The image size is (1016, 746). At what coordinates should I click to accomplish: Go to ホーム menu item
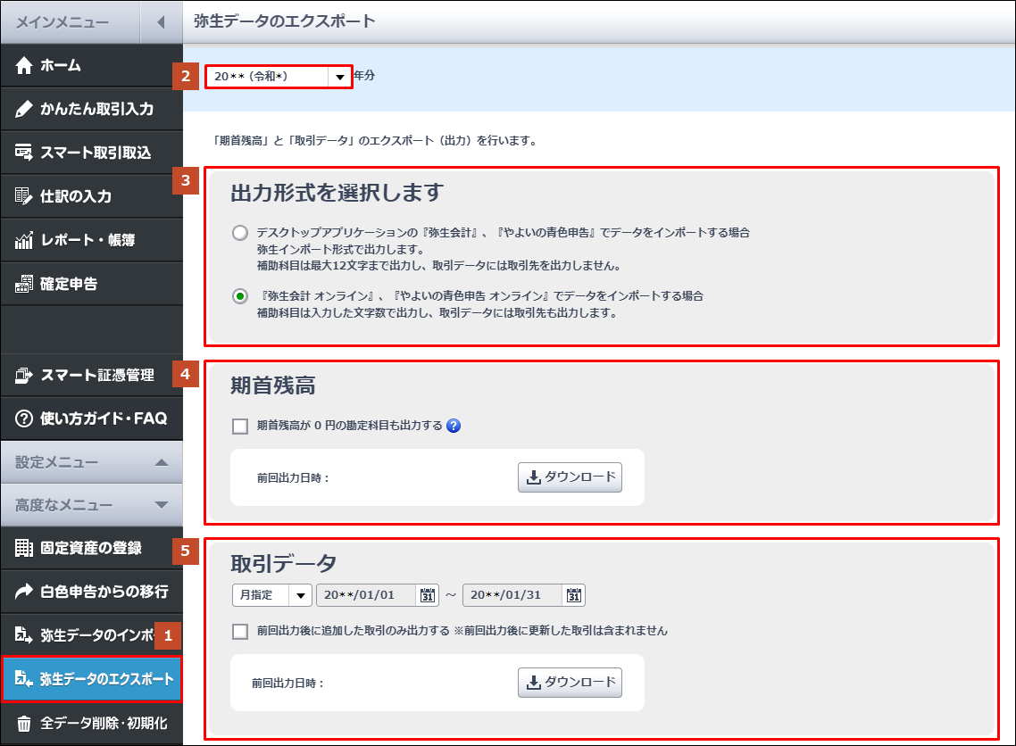click(x=91, y=65)
